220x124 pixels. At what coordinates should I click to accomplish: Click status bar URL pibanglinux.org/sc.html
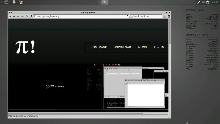(x=23, y=116)
